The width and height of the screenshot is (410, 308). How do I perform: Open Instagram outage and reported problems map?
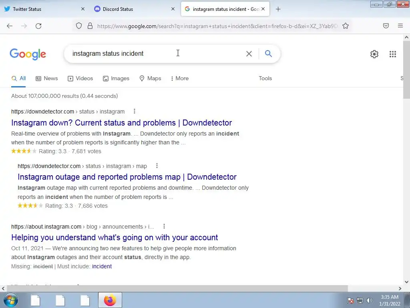127,177
